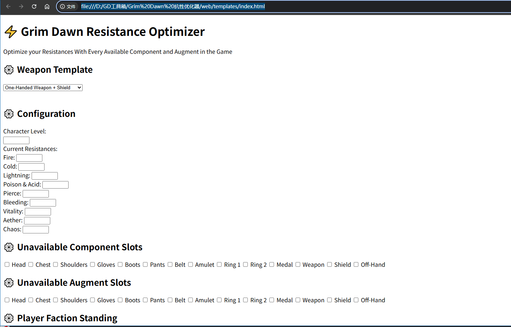511x327 pixels.
Task: Click the 'Current Resistances:' label
Action: pyautogui.click(x=30, y=149)
